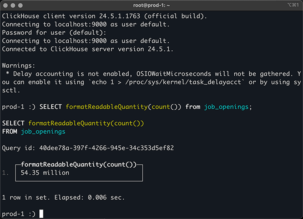
Task: Click the blinking cursor at prod-1 prompt
Action: click(41, 213)
